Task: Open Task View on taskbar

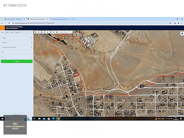Action: (34, 118)
